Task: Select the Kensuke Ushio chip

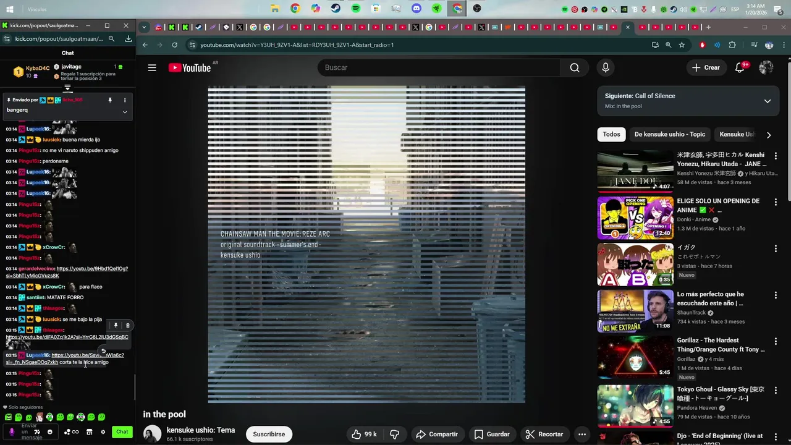Action: [737, 134]
